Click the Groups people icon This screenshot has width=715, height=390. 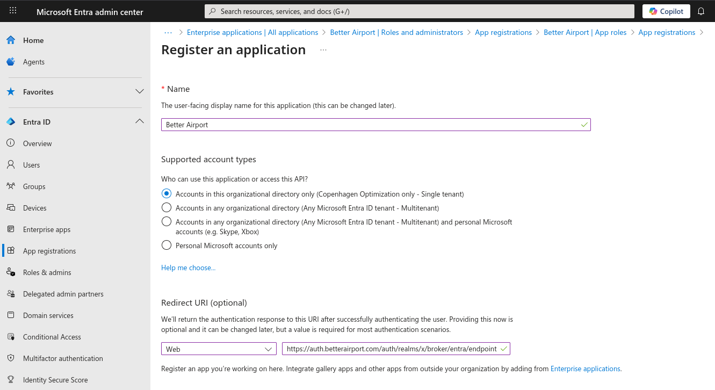point(11,186)
